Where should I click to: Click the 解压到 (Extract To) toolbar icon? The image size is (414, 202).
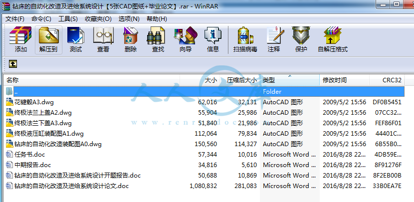pos(48,39)
